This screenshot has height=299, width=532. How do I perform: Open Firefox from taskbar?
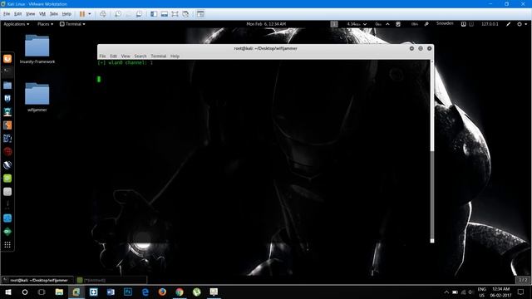[x=162, y=292]
